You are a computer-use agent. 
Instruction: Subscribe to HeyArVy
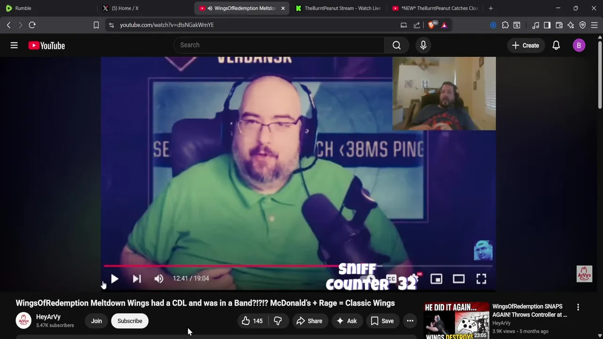click(x=130, y=321)
